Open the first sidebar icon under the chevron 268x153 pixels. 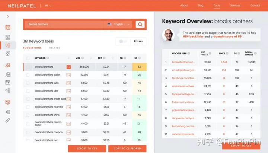coord(8,28)
